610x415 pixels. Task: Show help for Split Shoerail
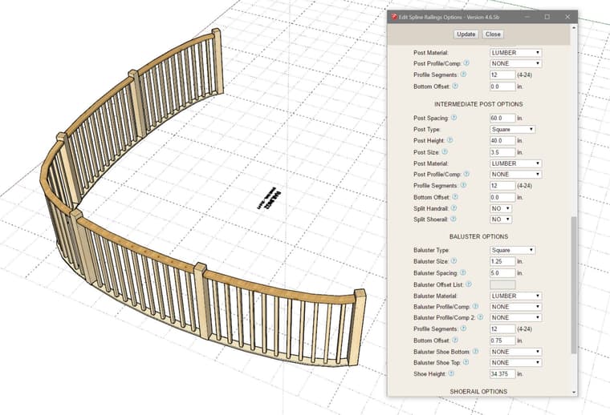[x=453, y=219]
